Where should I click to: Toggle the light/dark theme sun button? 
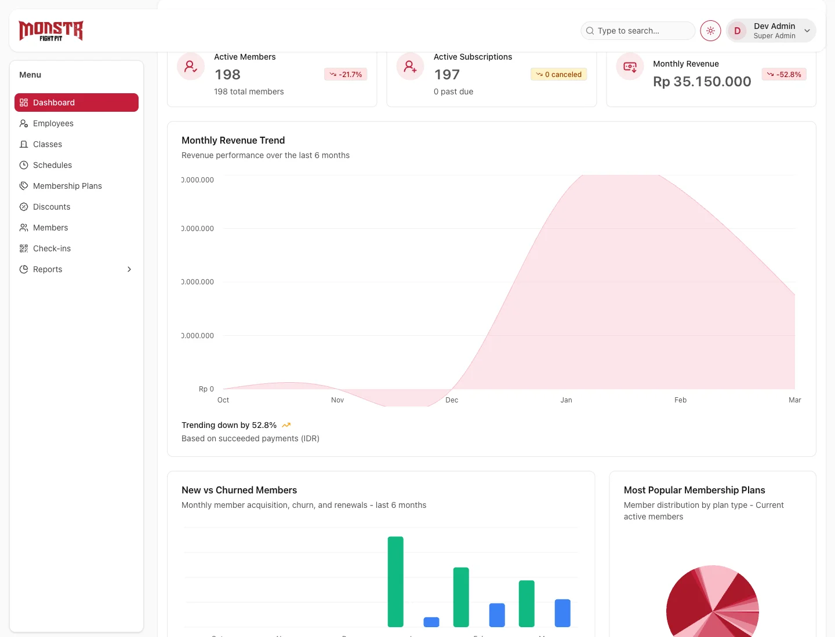(710, 31)
